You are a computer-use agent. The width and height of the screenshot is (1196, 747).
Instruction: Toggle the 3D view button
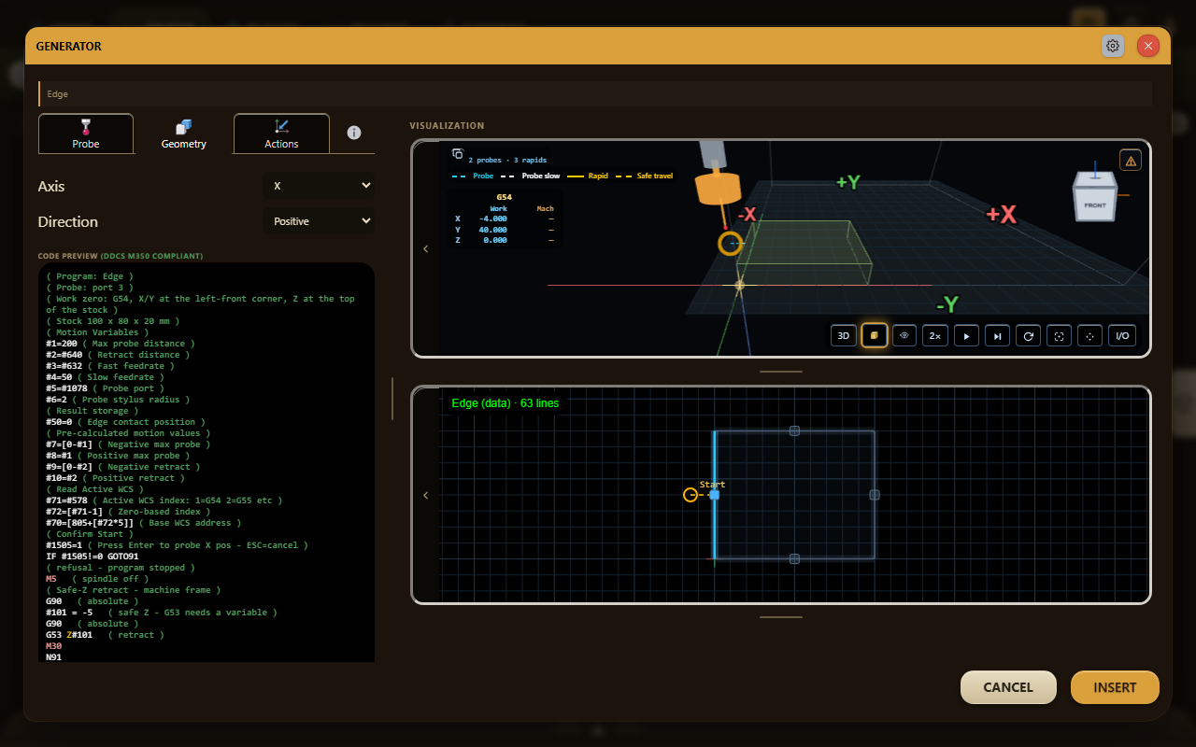[x=844, y=335]
